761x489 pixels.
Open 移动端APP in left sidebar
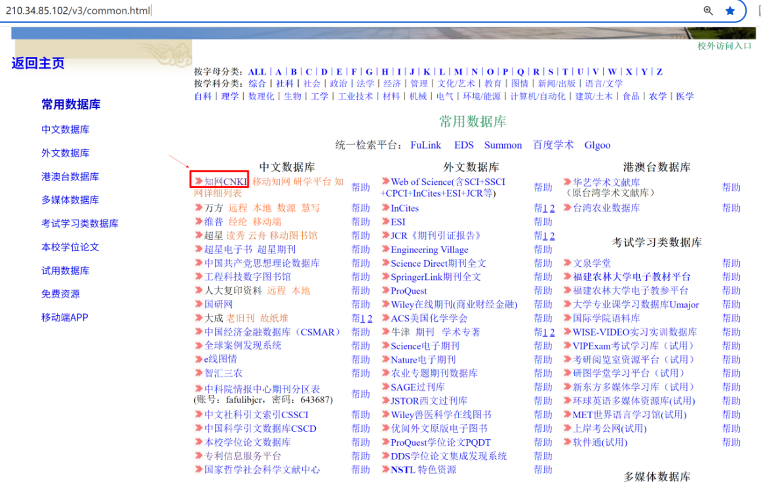tap(65, 318)
